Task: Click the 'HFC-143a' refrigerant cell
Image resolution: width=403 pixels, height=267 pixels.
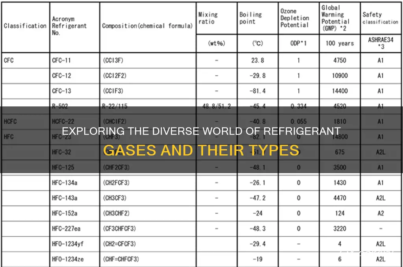Action: 65,198
